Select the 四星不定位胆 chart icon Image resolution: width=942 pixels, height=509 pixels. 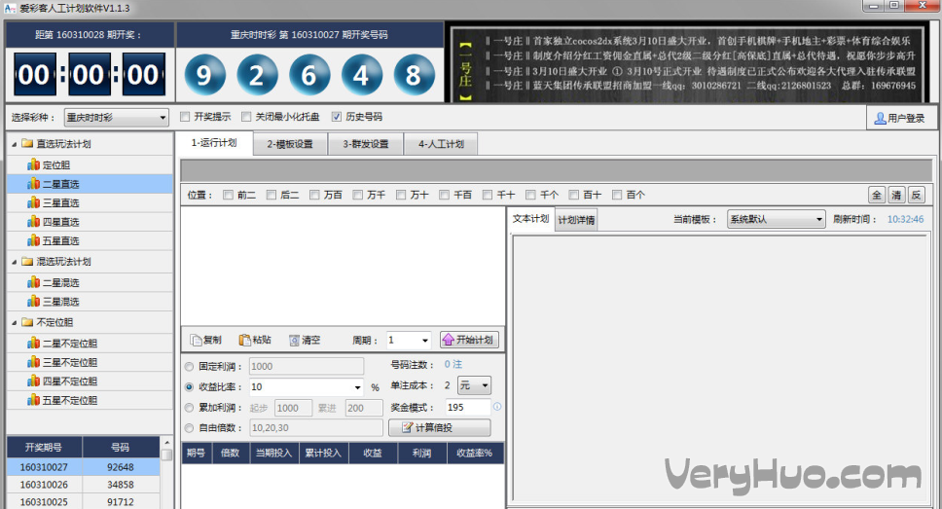[x=34, y=381]
